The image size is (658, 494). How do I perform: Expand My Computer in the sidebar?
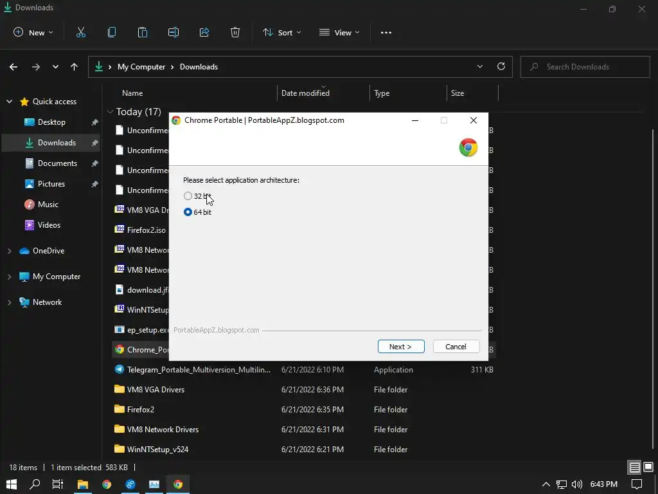point(9,277)
